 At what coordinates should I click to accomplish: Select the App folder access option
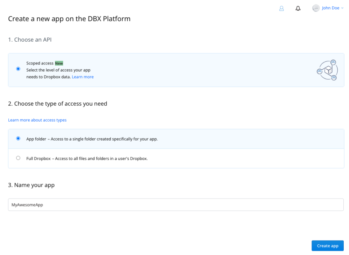18,139
